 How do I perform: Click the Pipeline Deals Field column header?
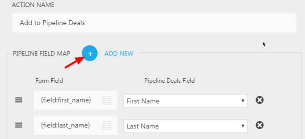tap(169, 81)
